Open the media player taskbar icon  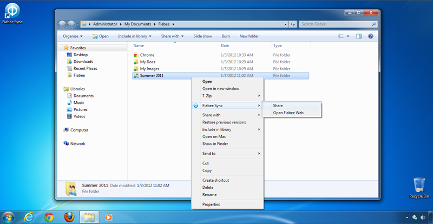pos(109,218)
